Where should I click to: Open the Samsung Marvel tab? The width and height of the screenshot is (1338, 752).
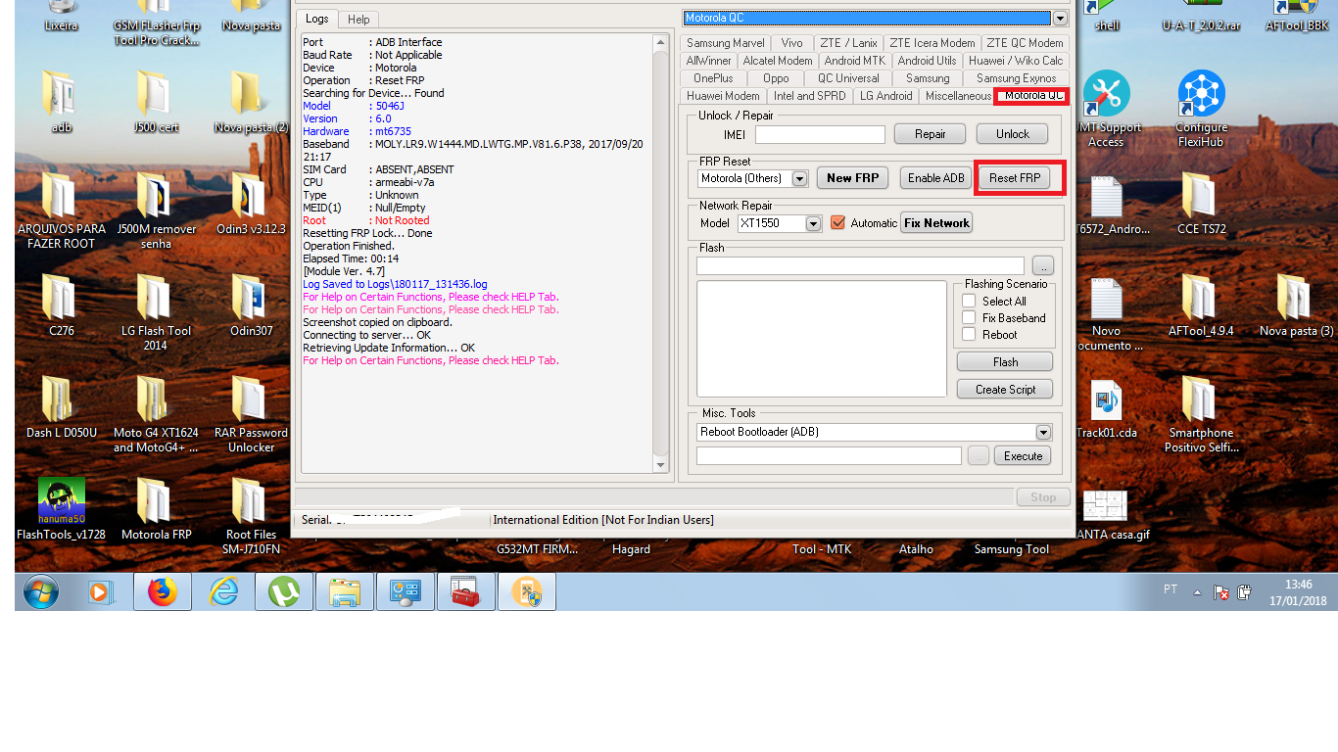(725, 43)
